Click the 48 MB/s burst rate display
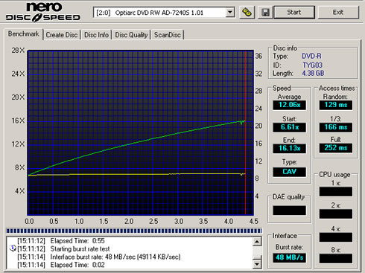This screenshot has width=365, height=273. [289, 257]
